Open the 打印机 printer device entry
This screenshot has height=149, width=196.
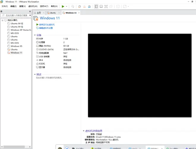[x=40, y=64]
